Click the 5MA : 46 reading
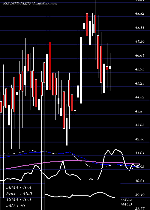The image size is (150, 210). point(16,205)
